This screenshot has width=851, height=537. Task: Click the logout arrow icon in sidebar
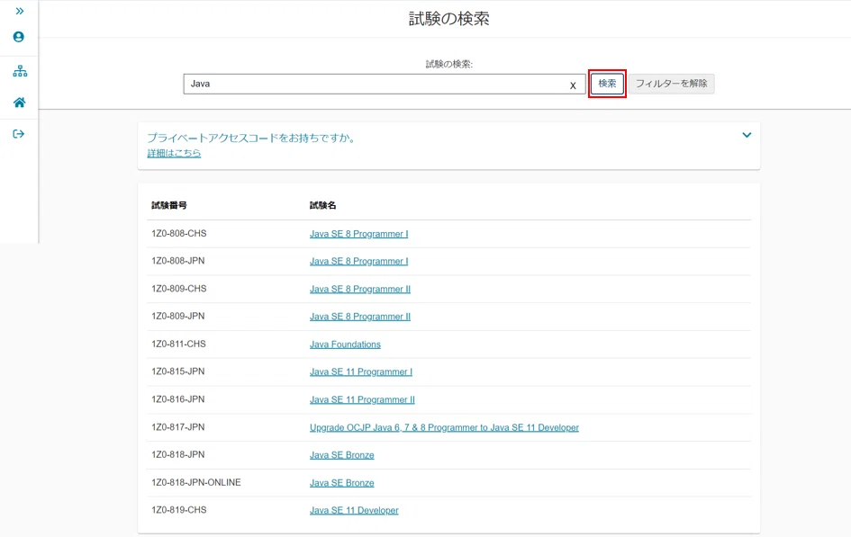[x=19, y=134]
